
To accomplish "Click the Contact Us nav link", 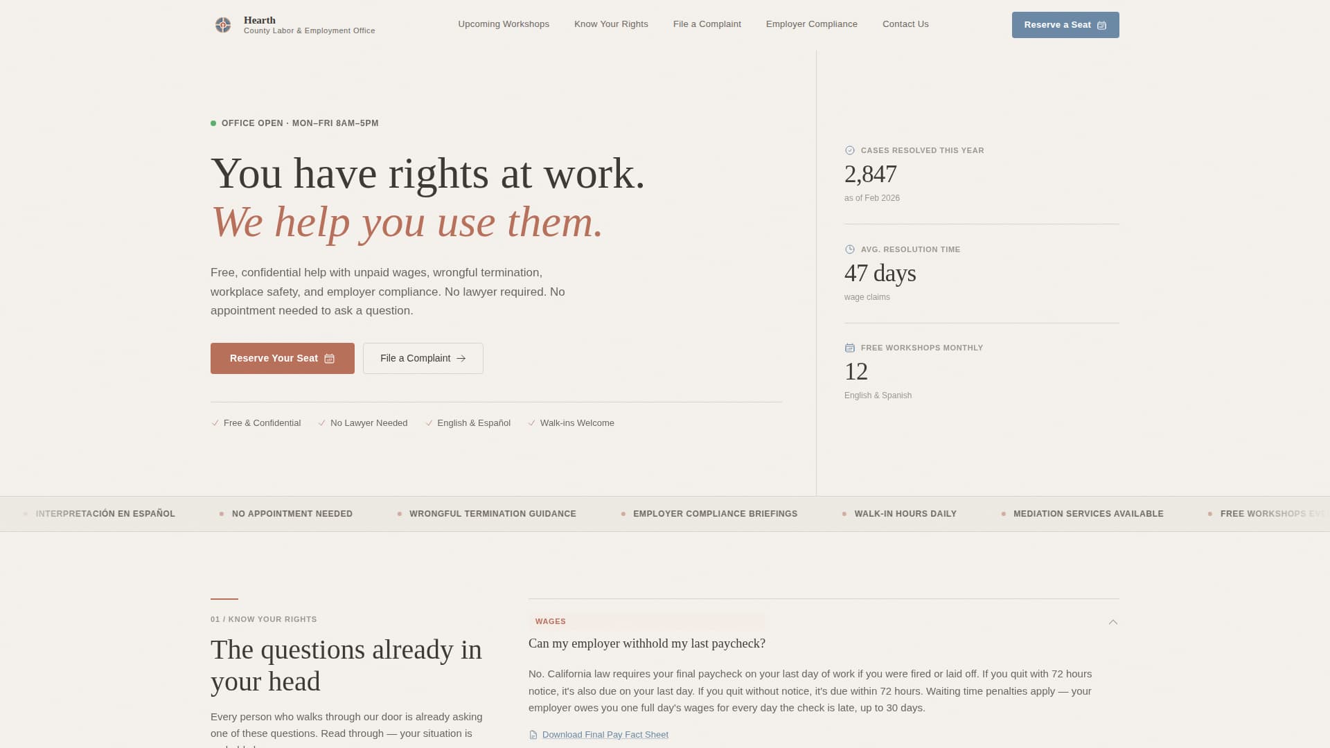I will coord(905,24).
